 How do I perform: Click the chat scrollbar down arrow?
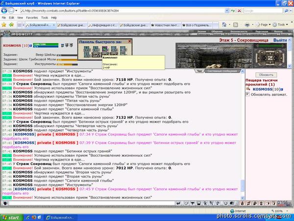point(242,198)
